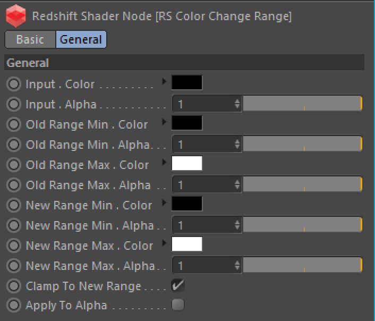
Task: Click the Old Range Max Alpha keyframe circle
Action: [x=14, y=185]
